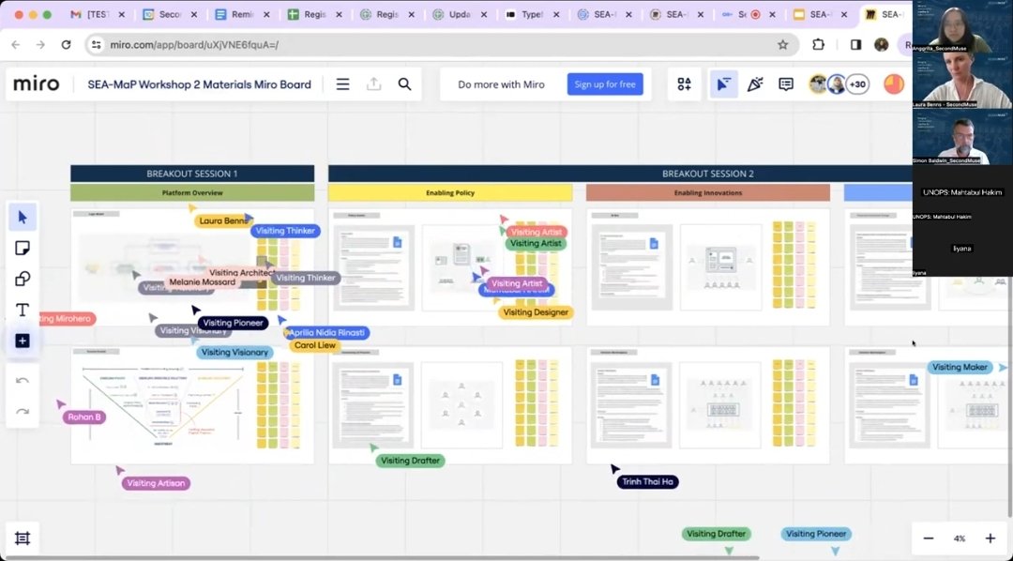Click the Trinh Thai Ha cursor label
This screenshot has width=1013, height=561.
point(647,481)
